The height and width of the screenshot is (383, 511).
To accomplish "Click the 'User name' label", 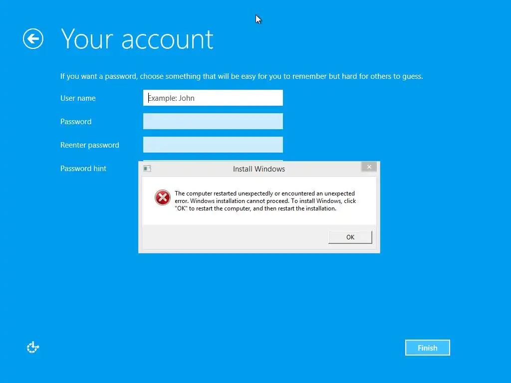I will tap(78, 98).
